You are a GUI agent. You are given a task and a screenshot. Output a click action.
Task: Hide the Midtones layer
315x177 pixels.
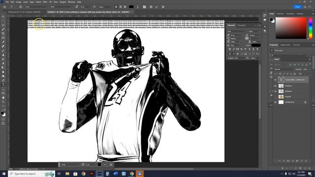click(x=276, y=91)
